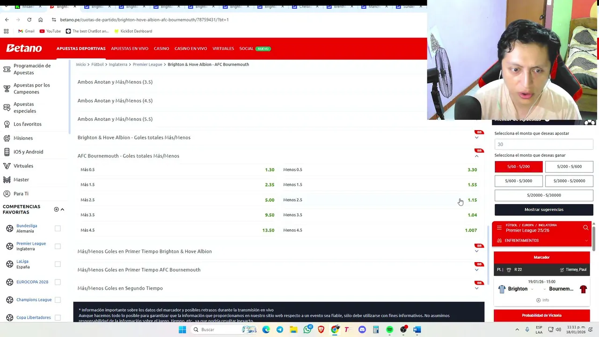Screen dimensions: 599x337
Task: Click the Inglaterra breadcrumb link
Action: [118, 64]
